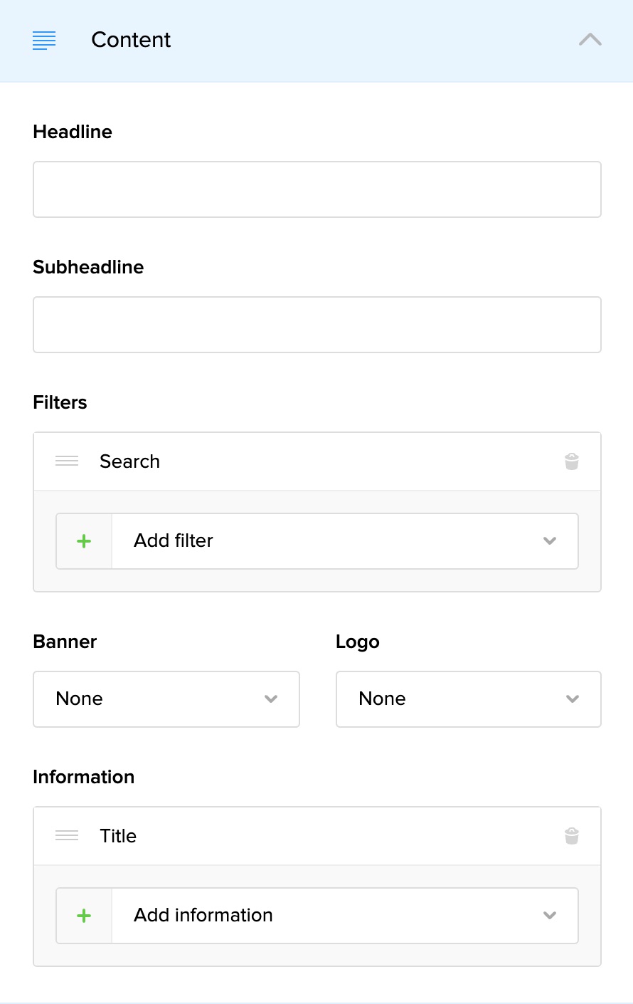Delete the Search filter with trash icon

571,461
